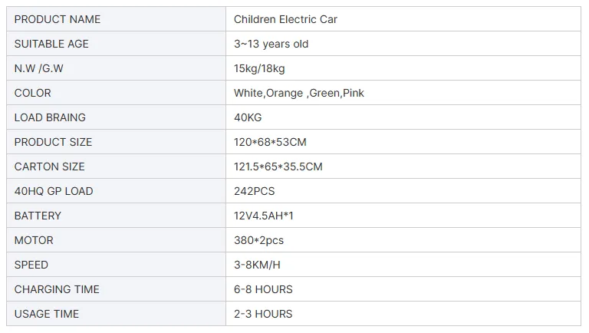The image size is (589, 333).
Task: Click the PRODUCT NAME label cell
Action: (x=58, y=19)
